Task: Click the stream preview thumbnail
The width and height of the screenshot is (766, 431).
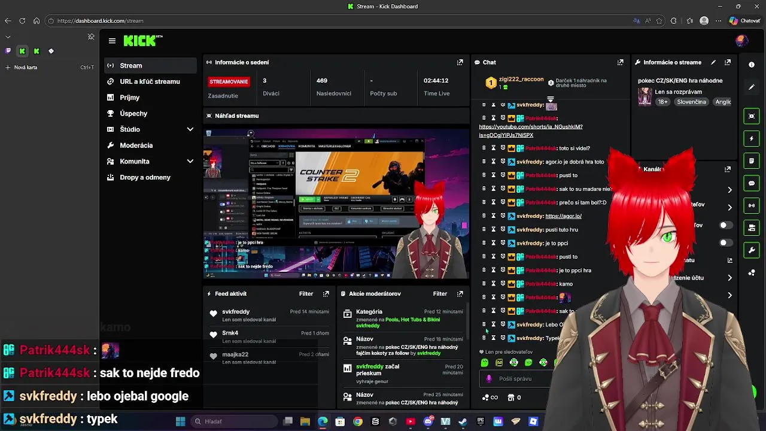Action: (336, 203)
